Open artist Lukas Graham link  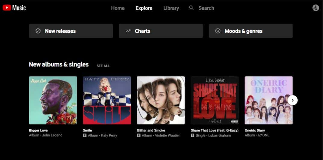220,136
